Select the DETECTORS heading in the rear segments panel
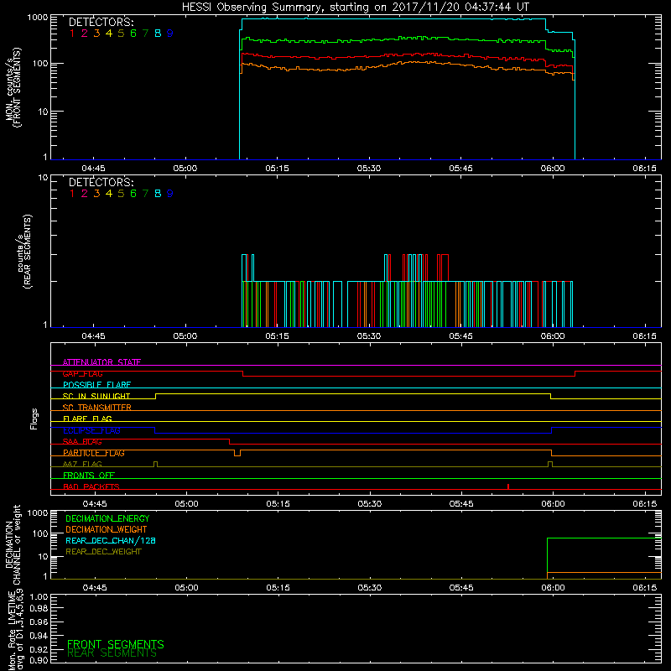The height and width of the screenshot is (671, 671). pyautogui.click(x=101, y=182)
